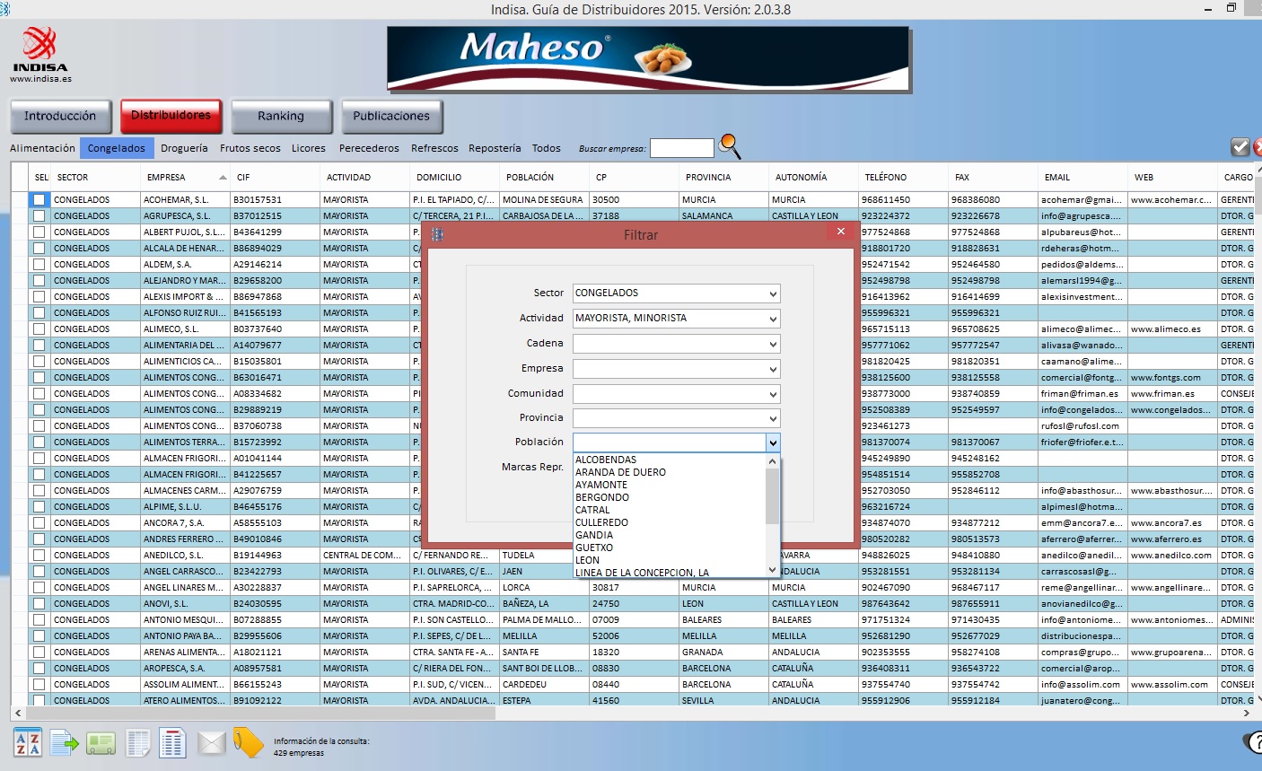Switch to Repostería category
This screenshot has height=771, width=1262.
click(x=495, y=148)
